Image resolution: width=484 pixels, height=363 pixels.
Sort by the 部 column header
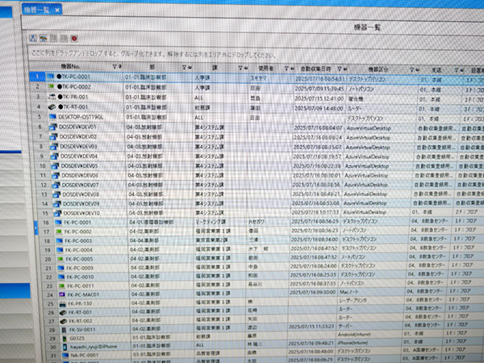click(x=152, y=67)
